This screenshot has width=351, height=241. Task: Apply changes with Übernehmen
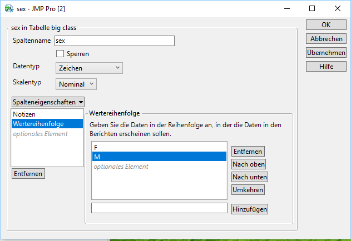coord(326,53)
